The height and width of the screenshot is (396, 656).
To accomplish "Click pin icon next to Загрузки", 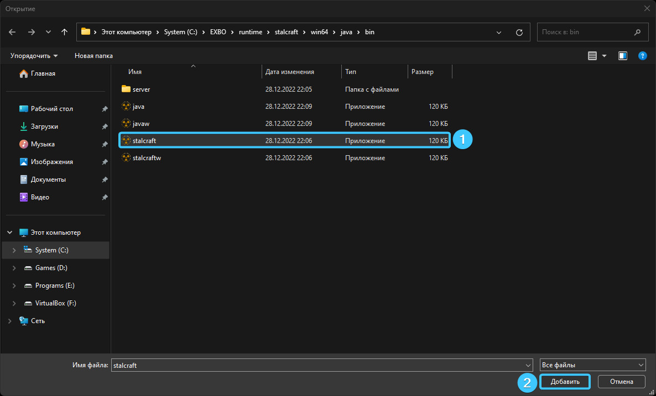I will click(105, 126).
